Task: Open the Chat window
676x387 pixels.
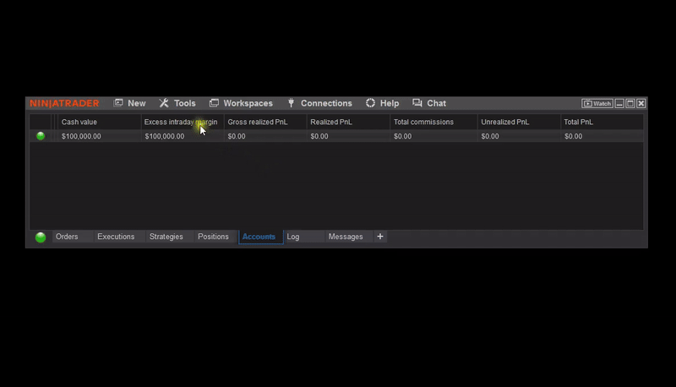Action: pos(429,103)
